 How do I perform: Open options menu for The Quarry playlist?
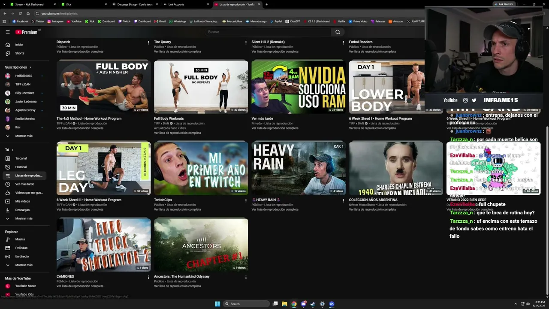coord(246,42)
